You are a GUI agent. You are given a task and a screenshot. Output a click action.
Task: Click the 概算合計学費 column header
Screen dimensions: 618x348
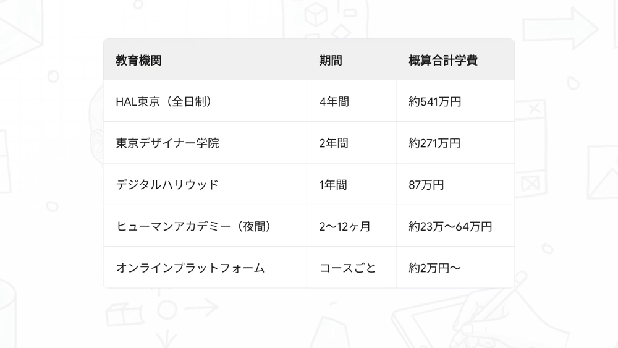click(443, 61)
